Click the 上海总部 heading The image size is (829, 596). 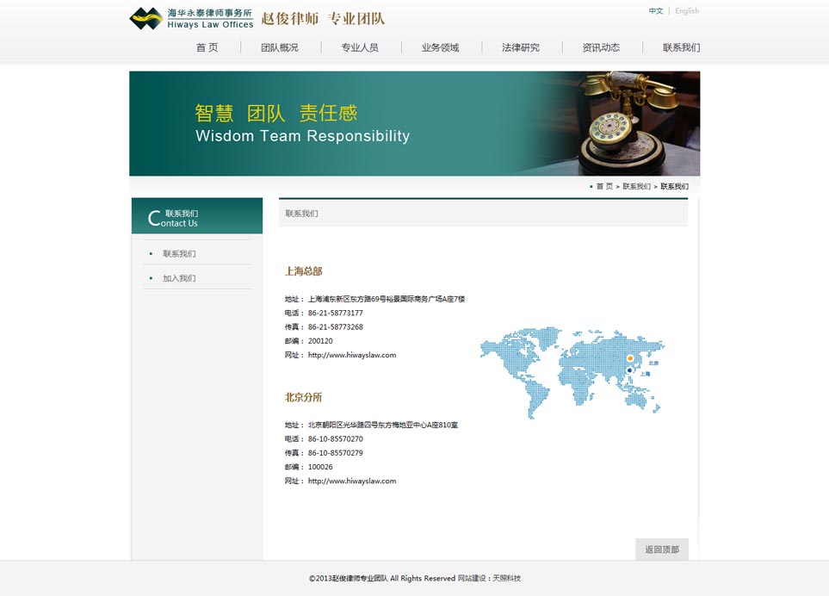pyautogui.click(x=304, y=271)
